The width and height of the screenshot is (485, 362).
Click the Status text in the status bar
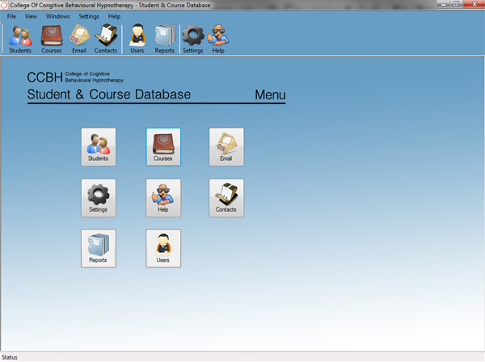[x=10, y=357]
